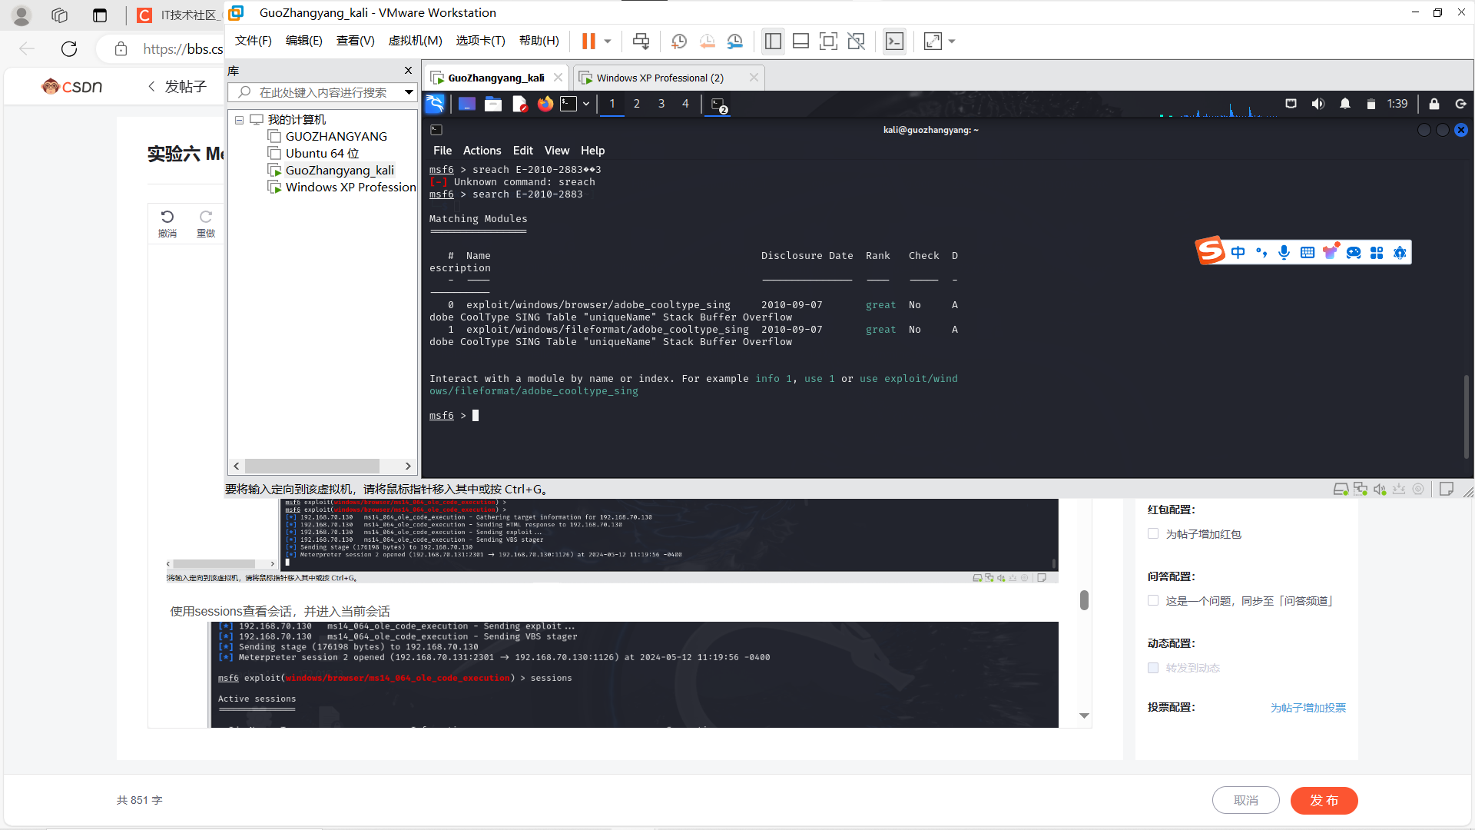Collapse the 我的计算机 tree node

(x=239, y=120)
